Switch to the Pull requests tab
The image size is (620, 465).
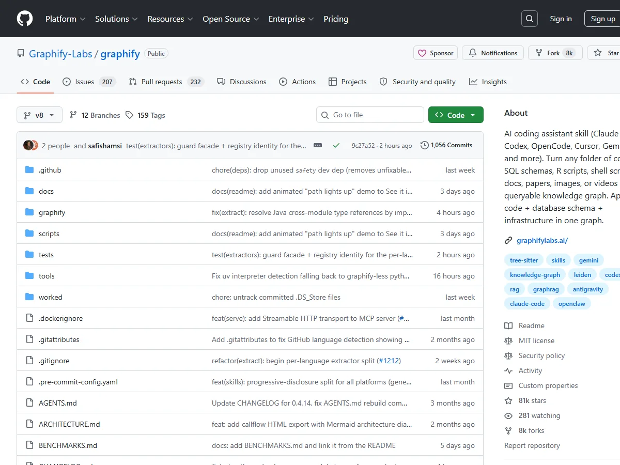coord(166,82)
